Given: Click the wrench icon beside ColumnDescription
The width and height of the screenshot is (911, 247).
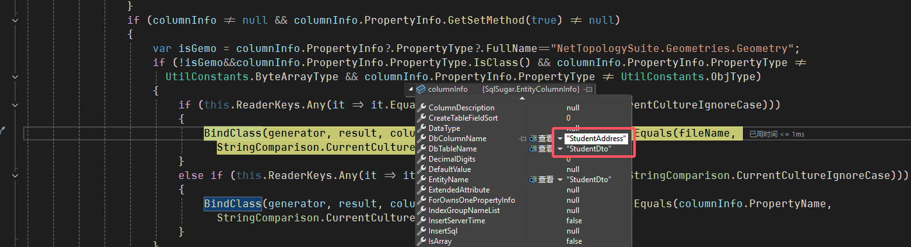Looking at the screenshot, I should click(422, 108).
